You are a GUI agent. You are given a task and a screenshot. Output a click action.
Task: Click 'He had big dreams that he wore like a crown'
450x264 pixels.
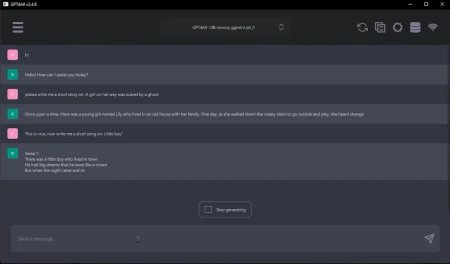click(66, 164)
